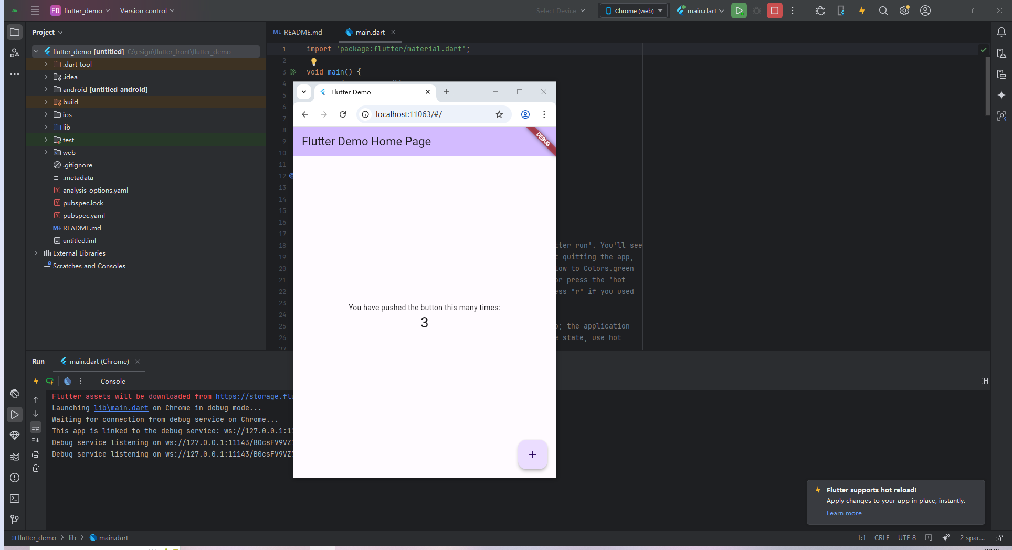This screenshot has width=1012, height=550.
Task: Reload the Chrome page
Action: pos(343,114)
